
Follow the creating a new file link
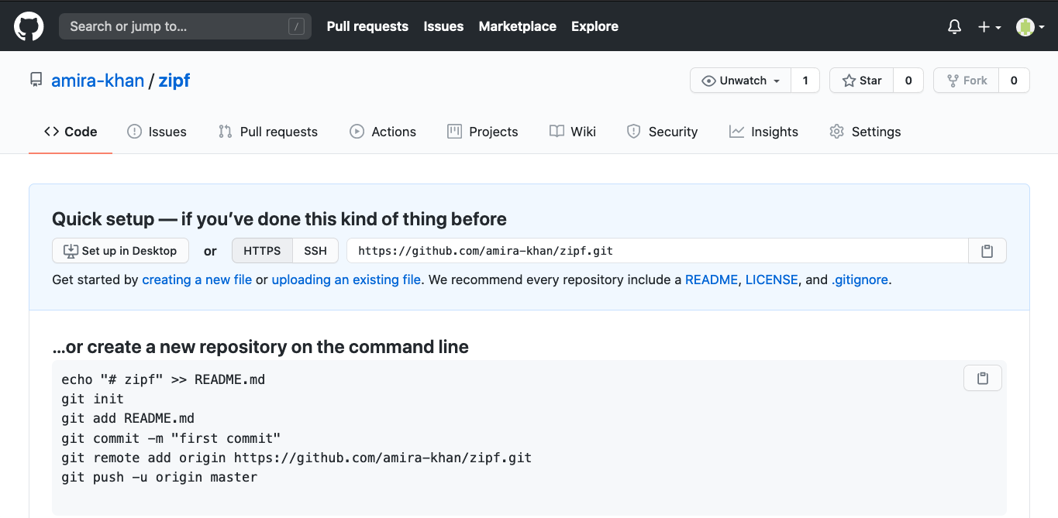coord(197,280)
